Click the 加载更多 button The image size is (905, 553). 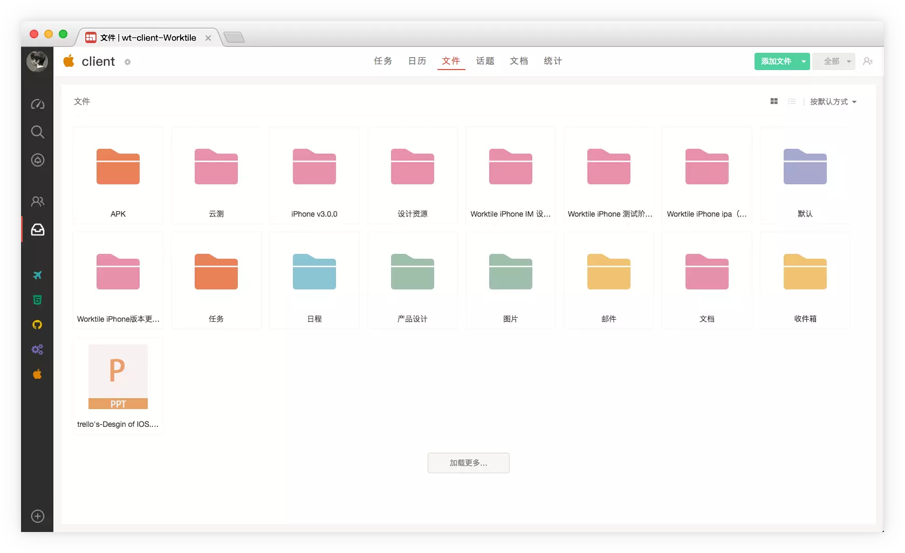coord(468,463)
